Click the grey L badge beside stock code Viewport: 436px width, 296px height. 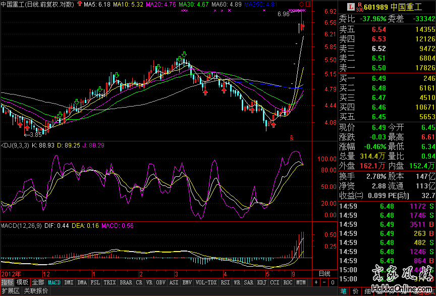[x=352, y=7]
